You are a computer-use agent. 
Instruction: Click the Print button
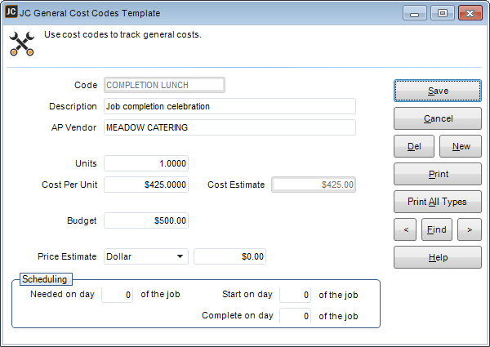coord(437,174)
